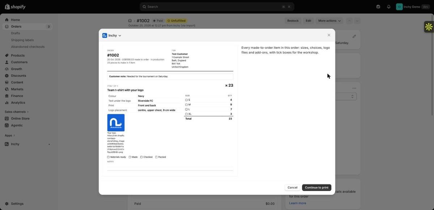Click the Analytics icon in sidebar
The height and width of the screenshot is (210, 434).
[x=7, y=103]
